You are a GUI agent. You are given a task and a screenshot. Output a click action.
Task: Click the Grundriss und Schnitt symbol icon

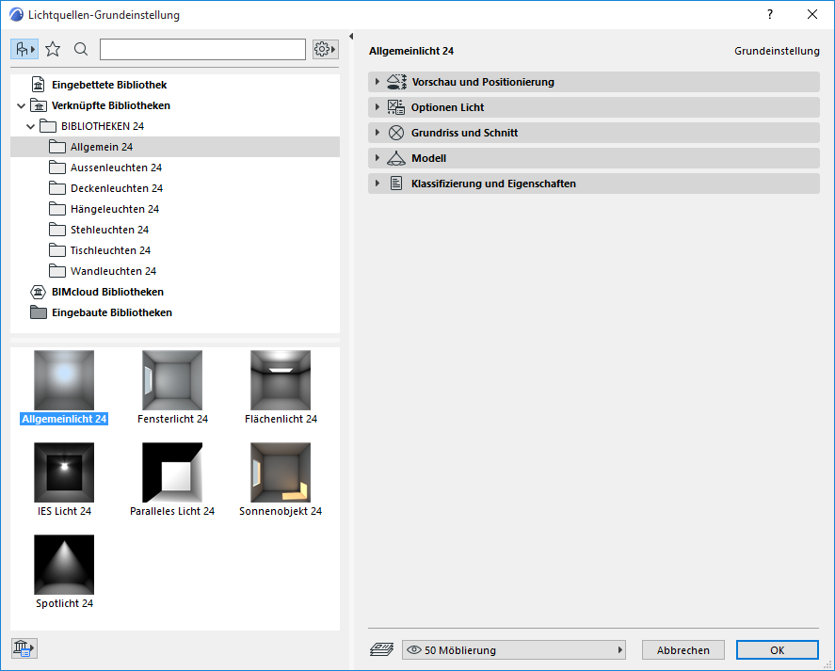pyautogui.click(x=396, y=133)
